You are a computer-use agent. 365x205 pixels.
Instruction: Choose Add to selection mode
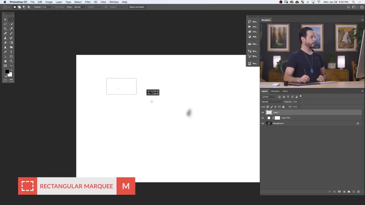click(x=19, y=7)
